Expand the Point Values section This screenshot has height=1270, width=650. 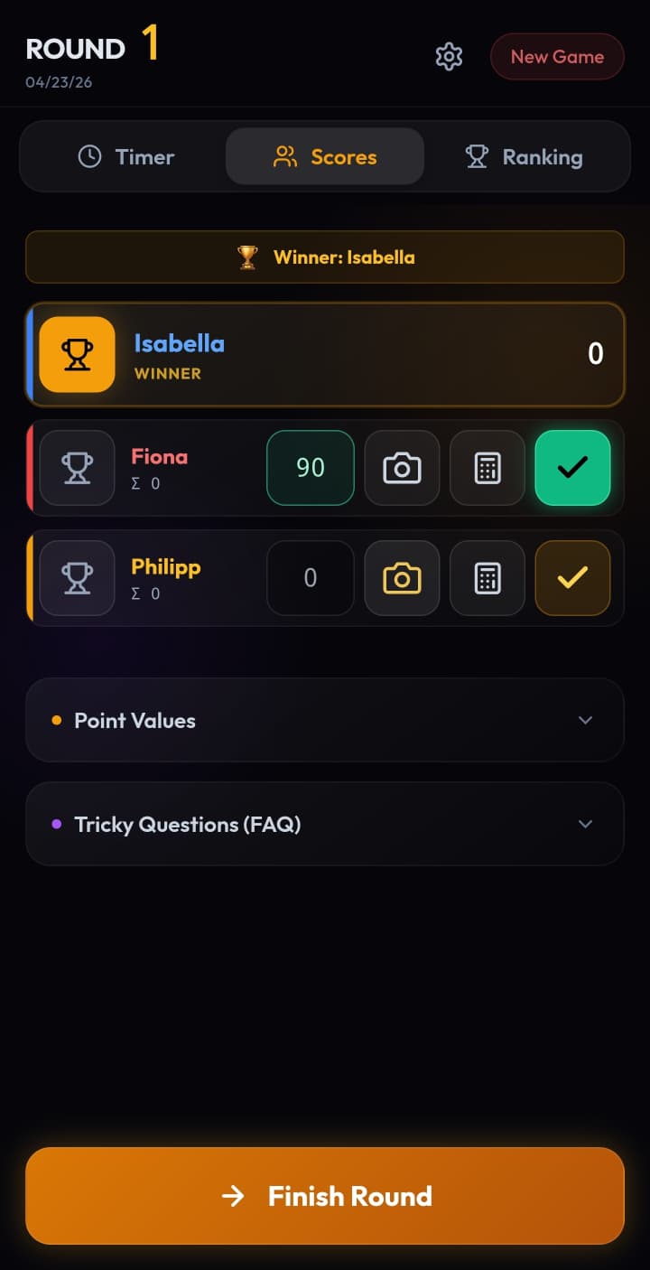135,721
